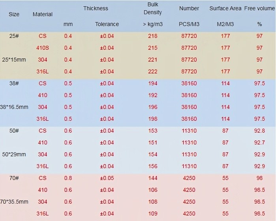Click the PCS/M3 unit header
Image resolution: width=276 pixels, height=221 pixels.
(189, 24)
